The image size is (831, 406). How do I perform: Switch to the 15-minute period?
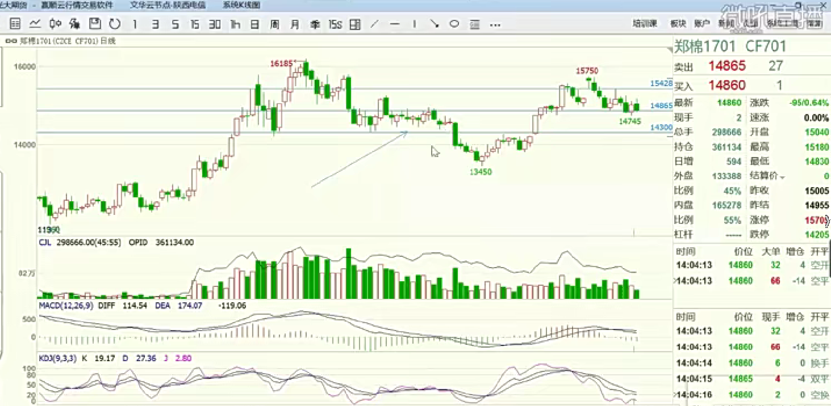click(x=195, y=24)
